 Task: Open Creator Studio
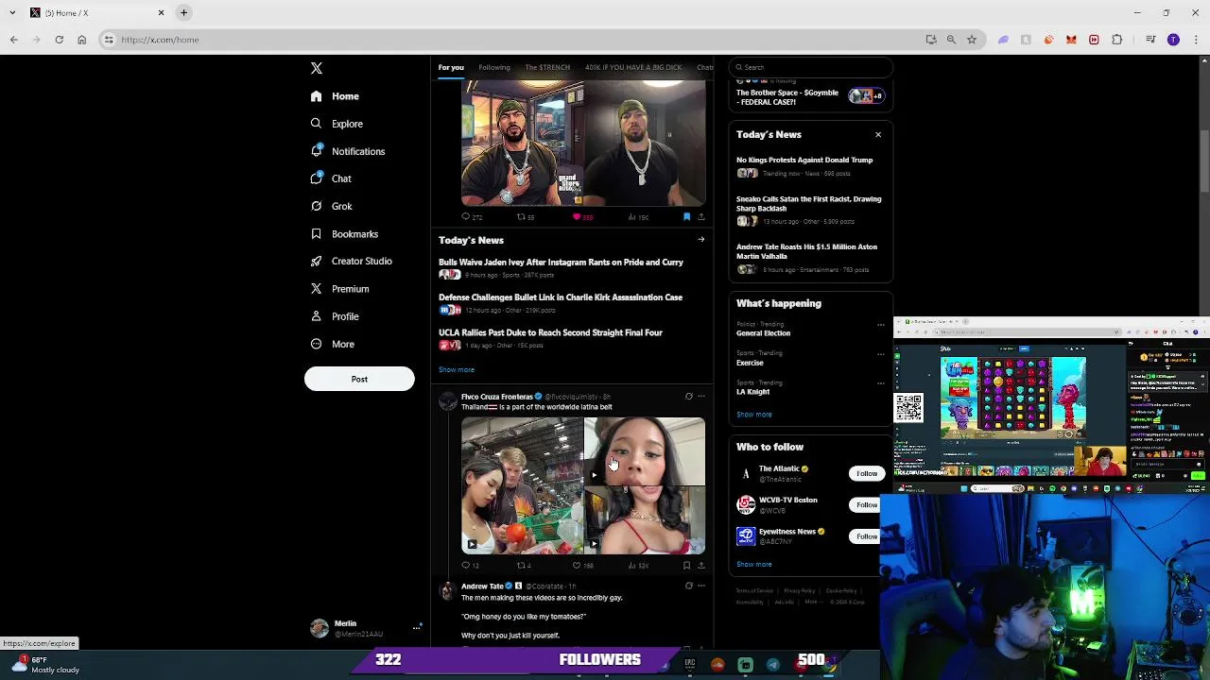(x=351, y=261)
